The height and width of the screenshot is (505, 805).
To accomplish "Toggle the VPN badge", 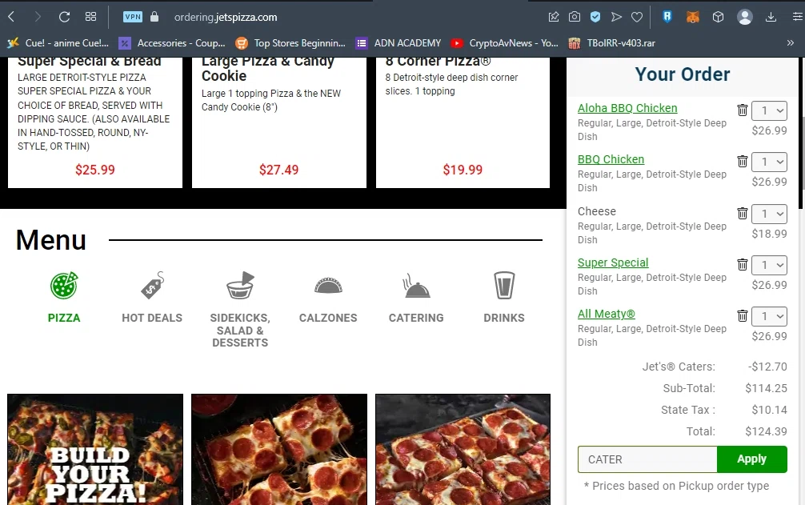I will [x=133, y=17].
